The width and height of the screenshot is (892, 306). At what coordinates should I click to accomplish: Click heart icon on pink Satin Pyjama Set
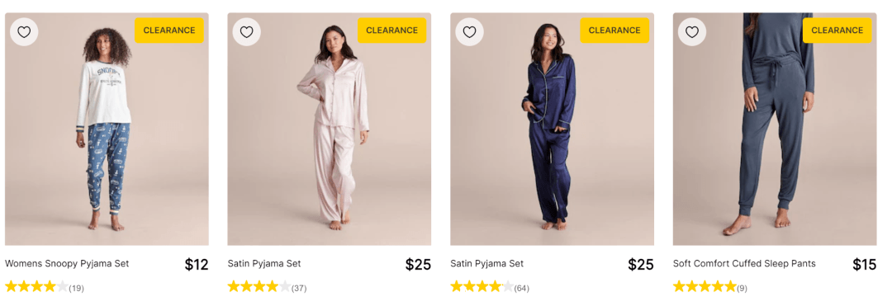coord(246,32)
